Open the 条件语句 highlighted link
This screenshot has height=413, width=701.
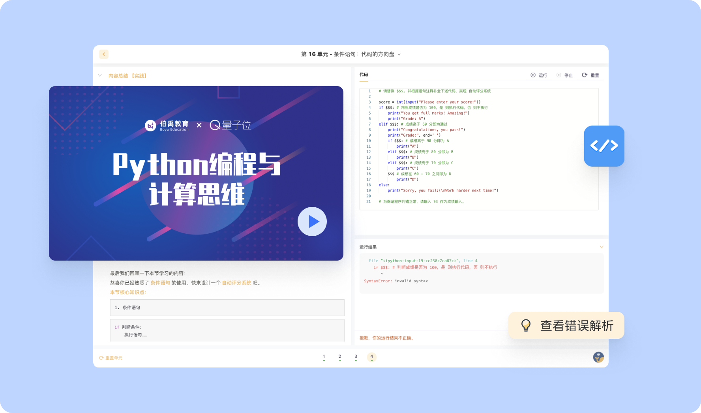(160, 283)
